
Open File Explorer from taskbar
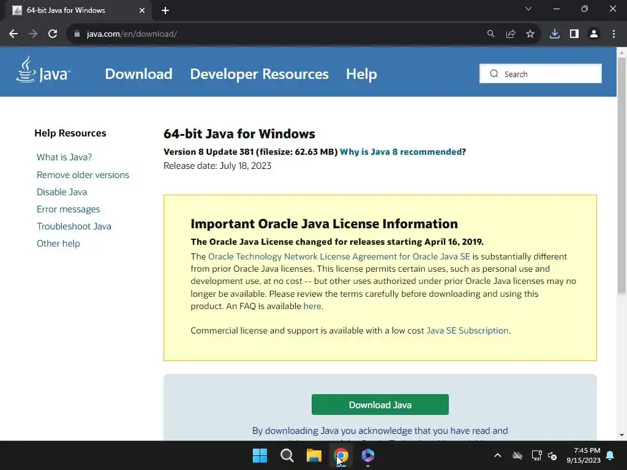click(x=314, y=455)
